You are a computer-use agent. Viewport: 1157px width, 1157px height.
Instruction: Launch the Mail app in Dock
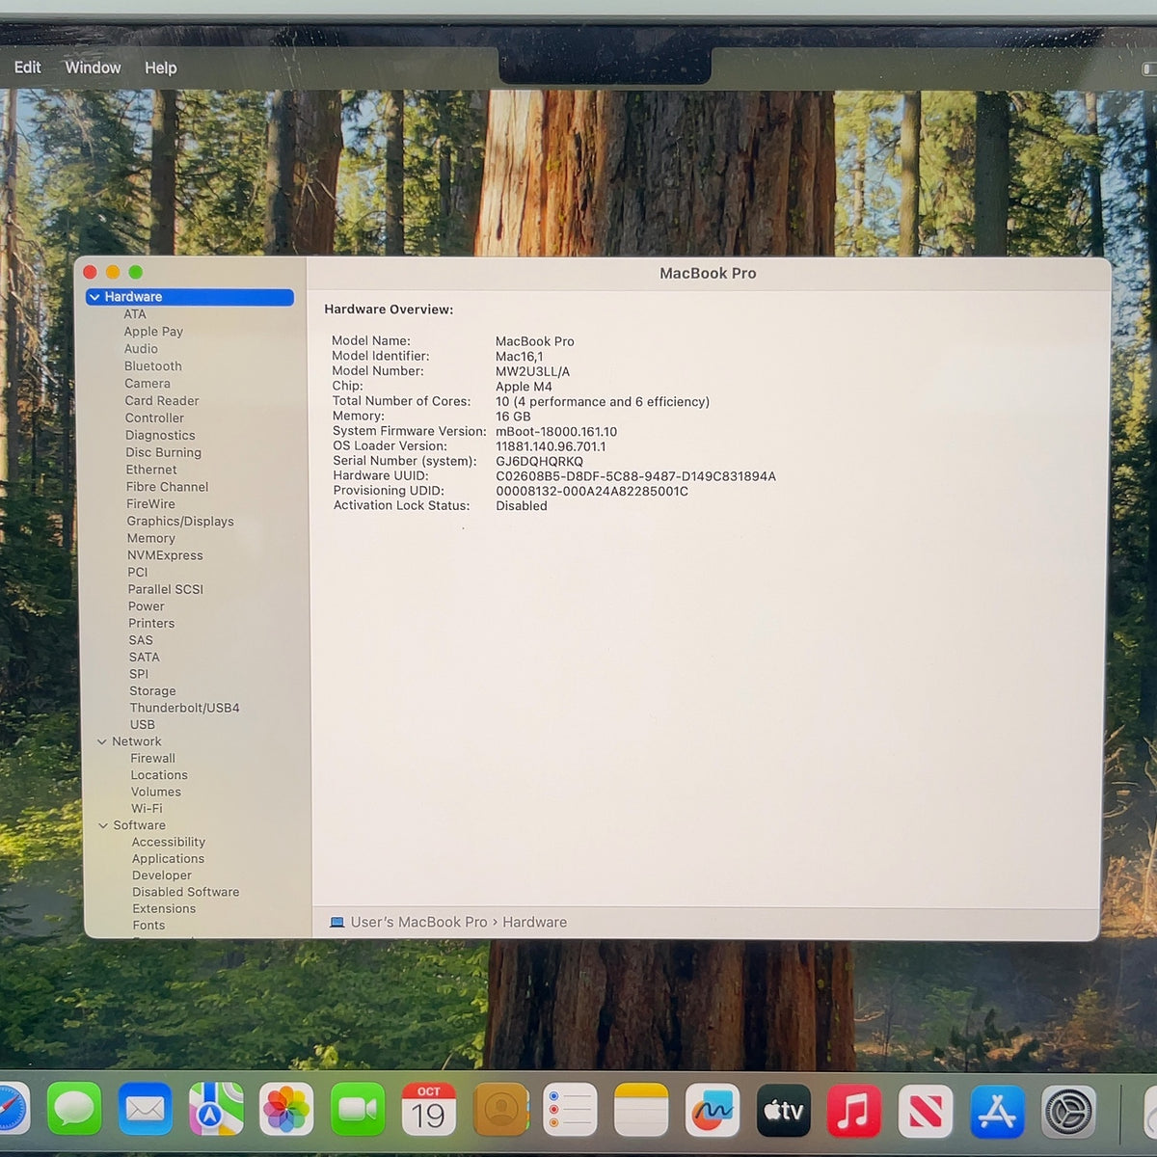[x=146, y=1109]
